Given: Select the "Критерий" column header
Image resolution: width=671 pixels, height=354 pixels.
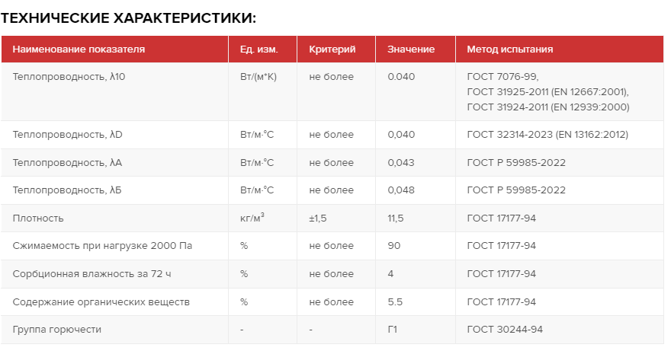Looking at the screenshot, I should (x=332, y=49).
